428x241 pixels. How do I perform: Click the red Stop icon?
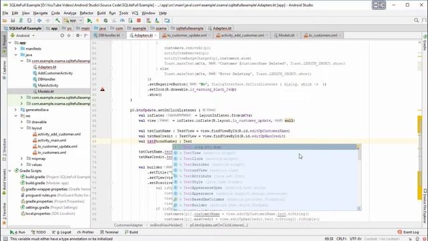point(138,21)
